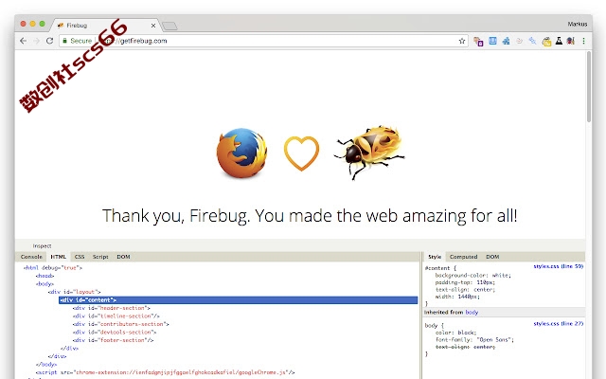
Task: Select the HTML tab
Action: tap(59, 257)
